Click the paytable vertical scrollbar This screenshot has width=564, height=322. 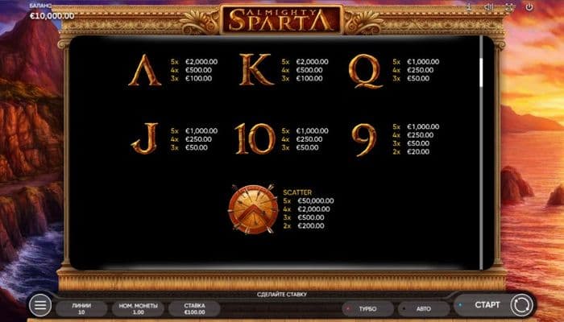pyautogui.click(x=481, y=153)
